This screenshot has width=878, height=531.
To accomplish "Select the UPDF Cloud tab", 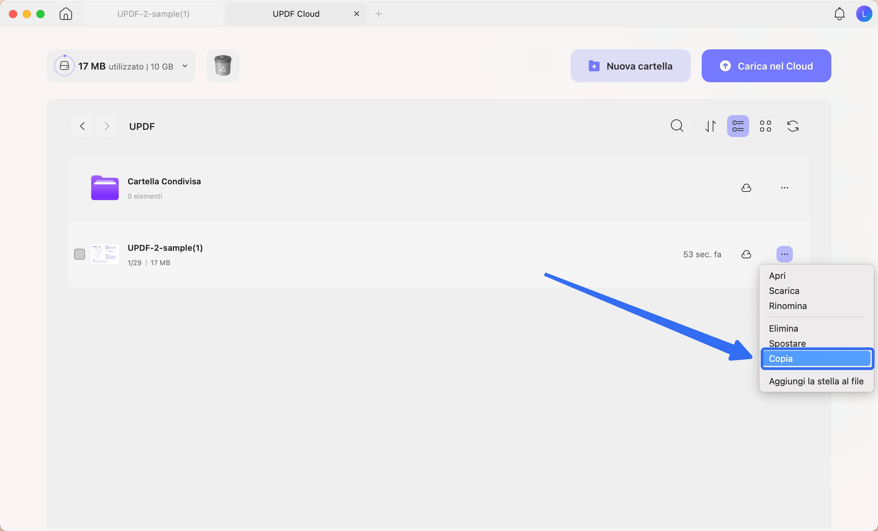I will coord(296,14).
